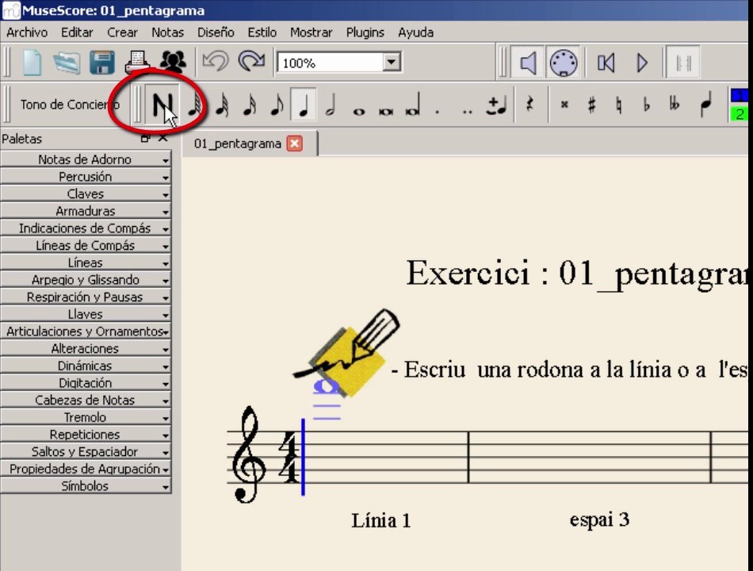Add a single augmentation dot
This screenshot has height=571, width=753.
point(437,113)
